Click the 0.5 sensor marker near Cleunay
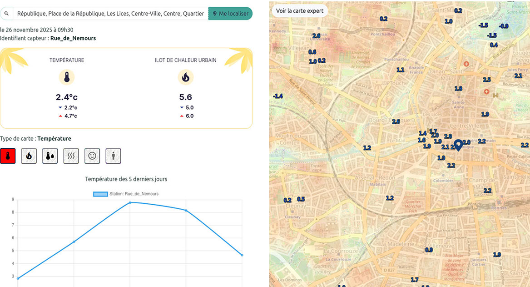 (301, 199)
